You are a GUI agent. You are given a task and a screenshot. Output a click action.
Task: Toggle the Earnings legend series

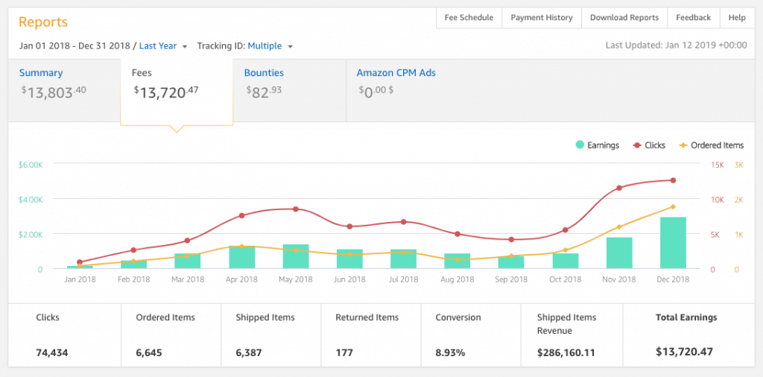coord(598,145)
